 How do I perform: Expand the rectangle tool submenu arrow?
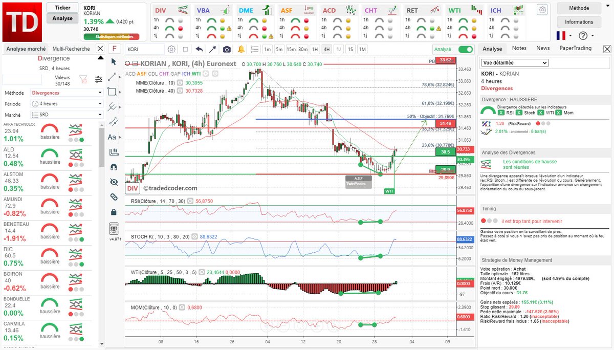click(x=120, y=92)
